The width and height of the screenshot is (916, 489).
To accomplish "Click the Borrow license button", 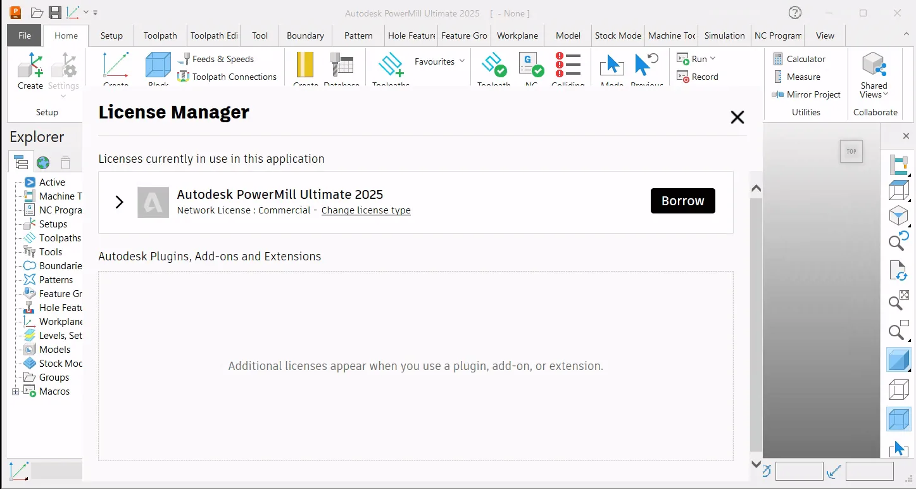I will [x=683, y=201].
